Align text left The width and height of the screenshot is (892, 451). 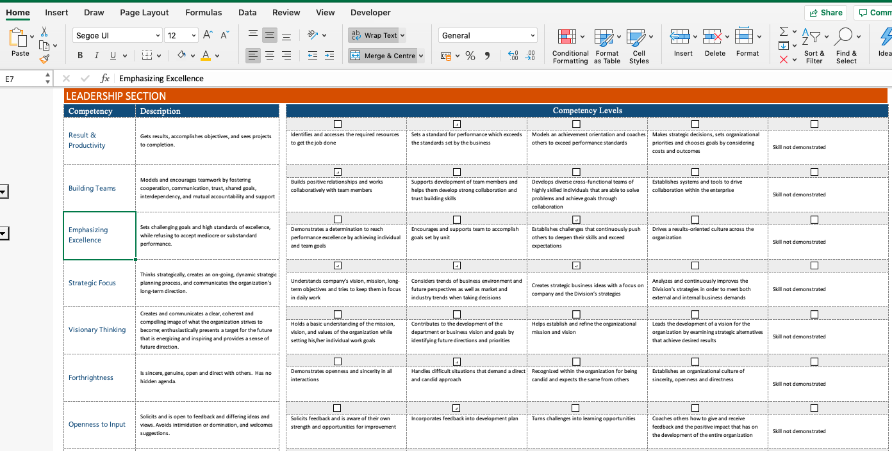click(253, 56)
